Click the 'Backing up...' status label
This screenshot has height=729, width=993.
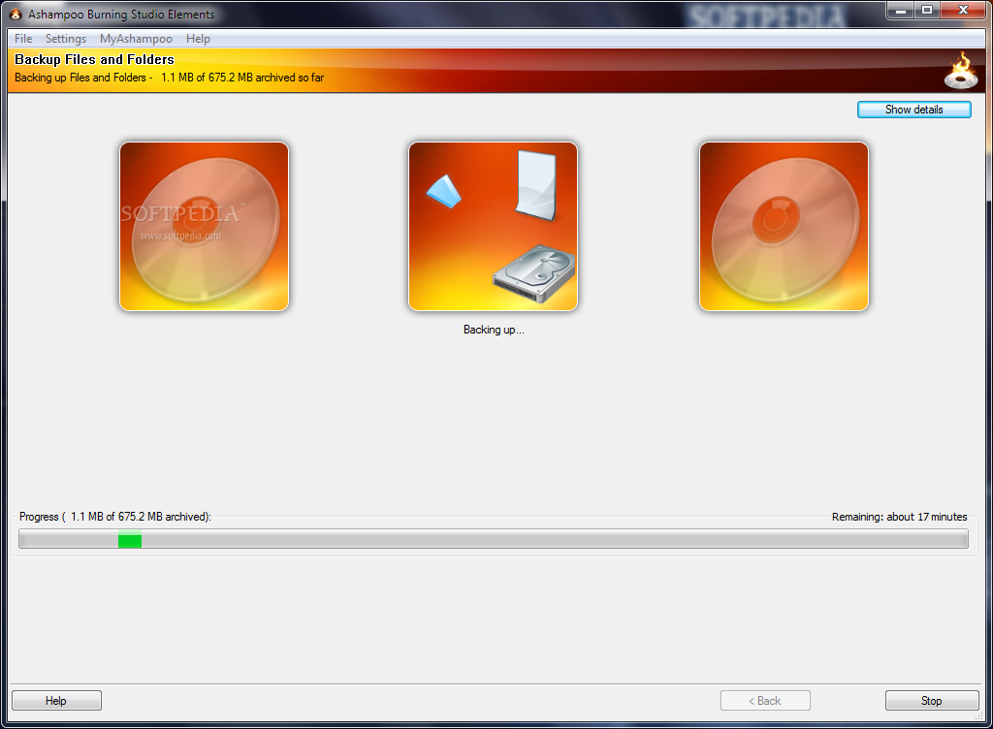pos(494,330)
